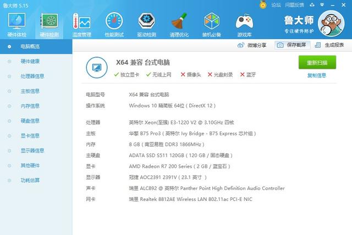352x235 pixels.
Task: Click the desktop computer circle icon
Action: [97, 67]
